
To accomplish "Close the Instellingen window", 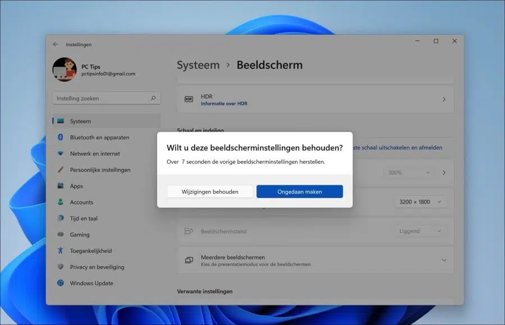I will pyautogui.click(x=454, y=41).
